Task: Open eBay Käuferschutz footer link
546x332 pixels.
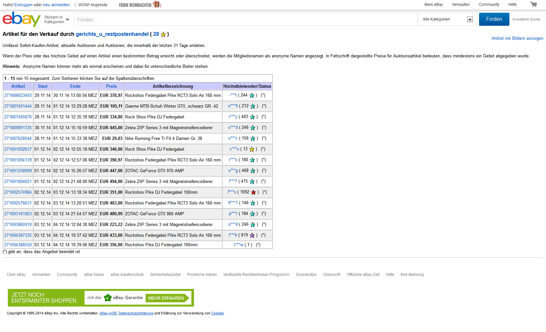Action: pos(127,275)
